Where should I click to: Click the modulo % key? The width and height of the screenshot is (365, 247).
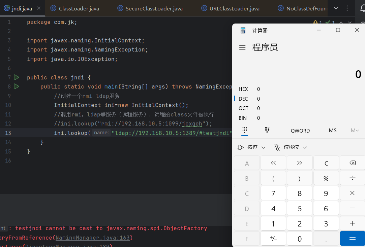[326, 178]
